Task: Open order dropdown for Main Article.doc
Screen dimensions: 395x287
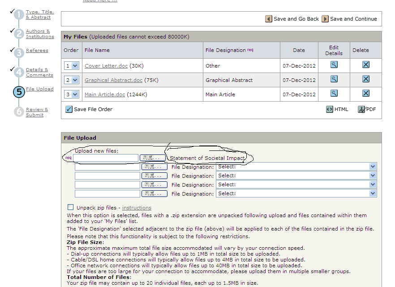Action: point(72,94)
